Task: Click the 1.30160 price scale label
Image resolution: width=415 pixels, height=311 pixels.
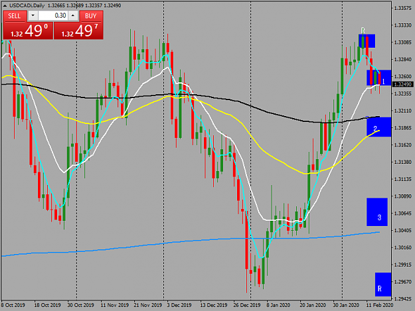Action: (x=402, y=247)
